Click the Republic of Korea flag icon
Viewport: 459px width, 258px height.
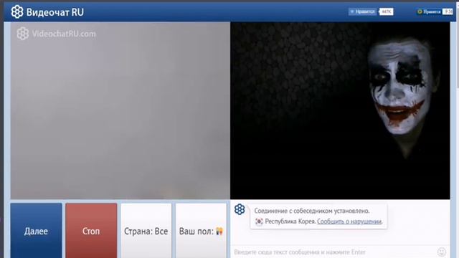(259, 221)
